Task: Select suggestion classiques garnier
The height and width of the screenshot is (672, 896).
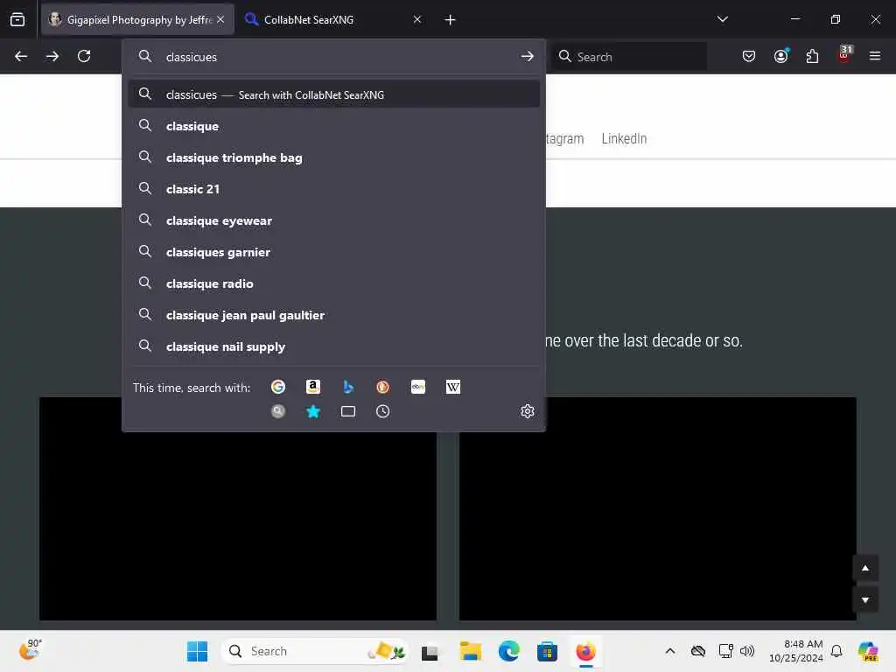Action: click(x=333, y=252)
